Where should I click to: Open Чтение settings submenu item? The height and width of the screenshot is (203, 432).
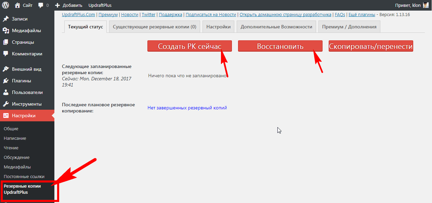11,148
